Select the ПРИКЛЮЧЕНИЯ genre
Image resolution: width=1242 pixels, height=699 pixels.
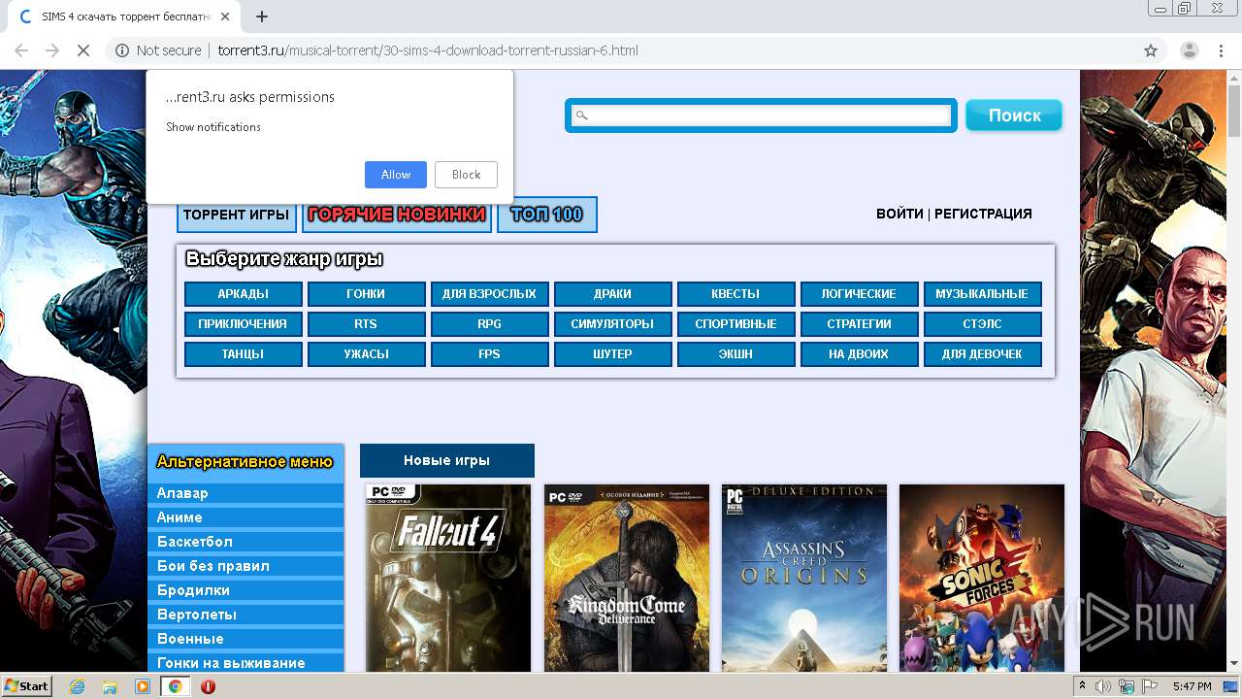[x=243, y=324]
